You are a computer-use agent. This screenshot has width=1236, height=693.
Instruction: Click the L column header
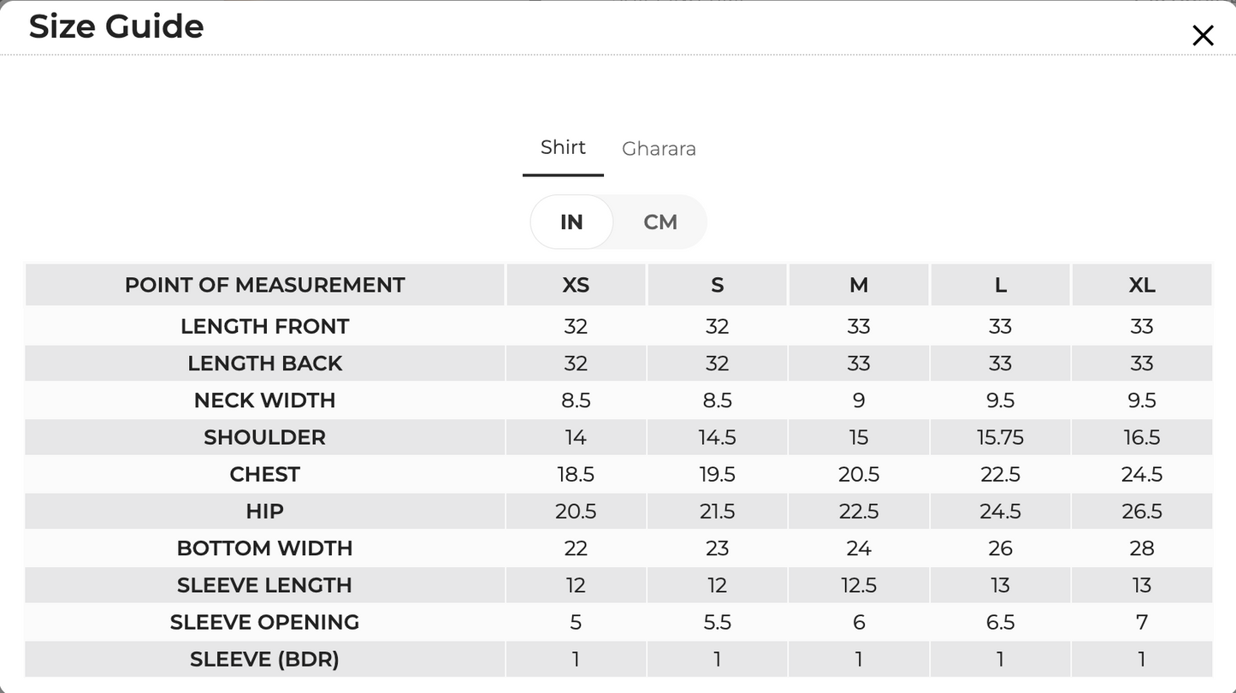click(1000, 285)
